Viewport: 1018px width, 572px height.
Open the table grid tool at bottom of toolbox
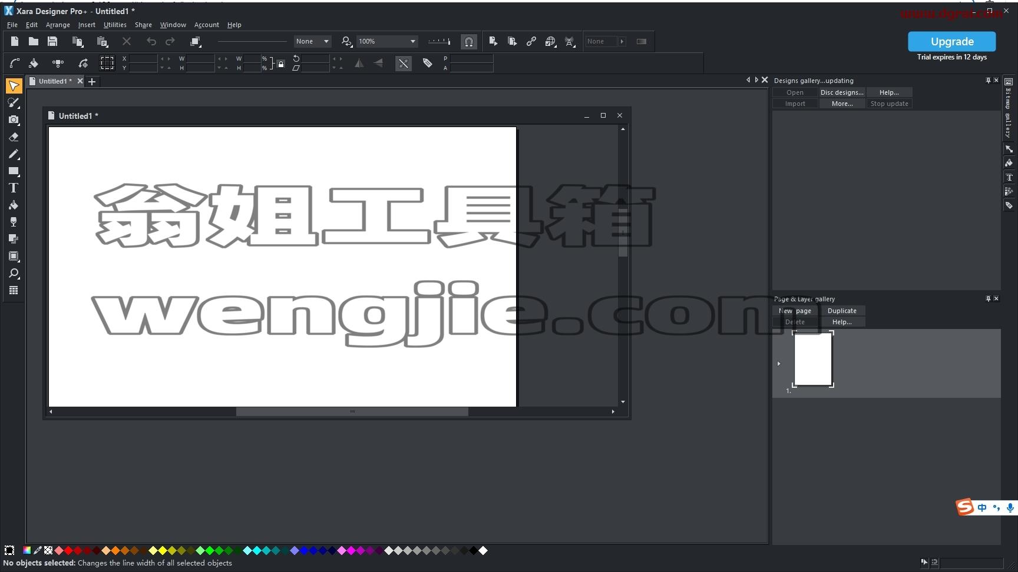[14, 290]
